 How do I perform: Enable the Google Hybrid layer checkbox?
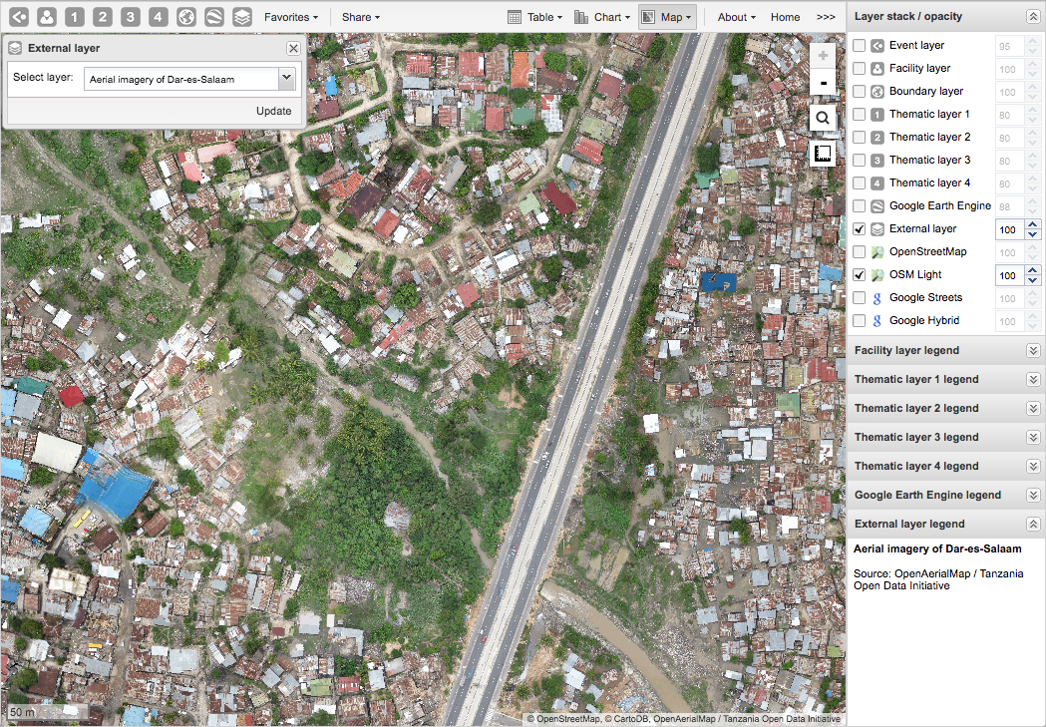coord(859,320)
